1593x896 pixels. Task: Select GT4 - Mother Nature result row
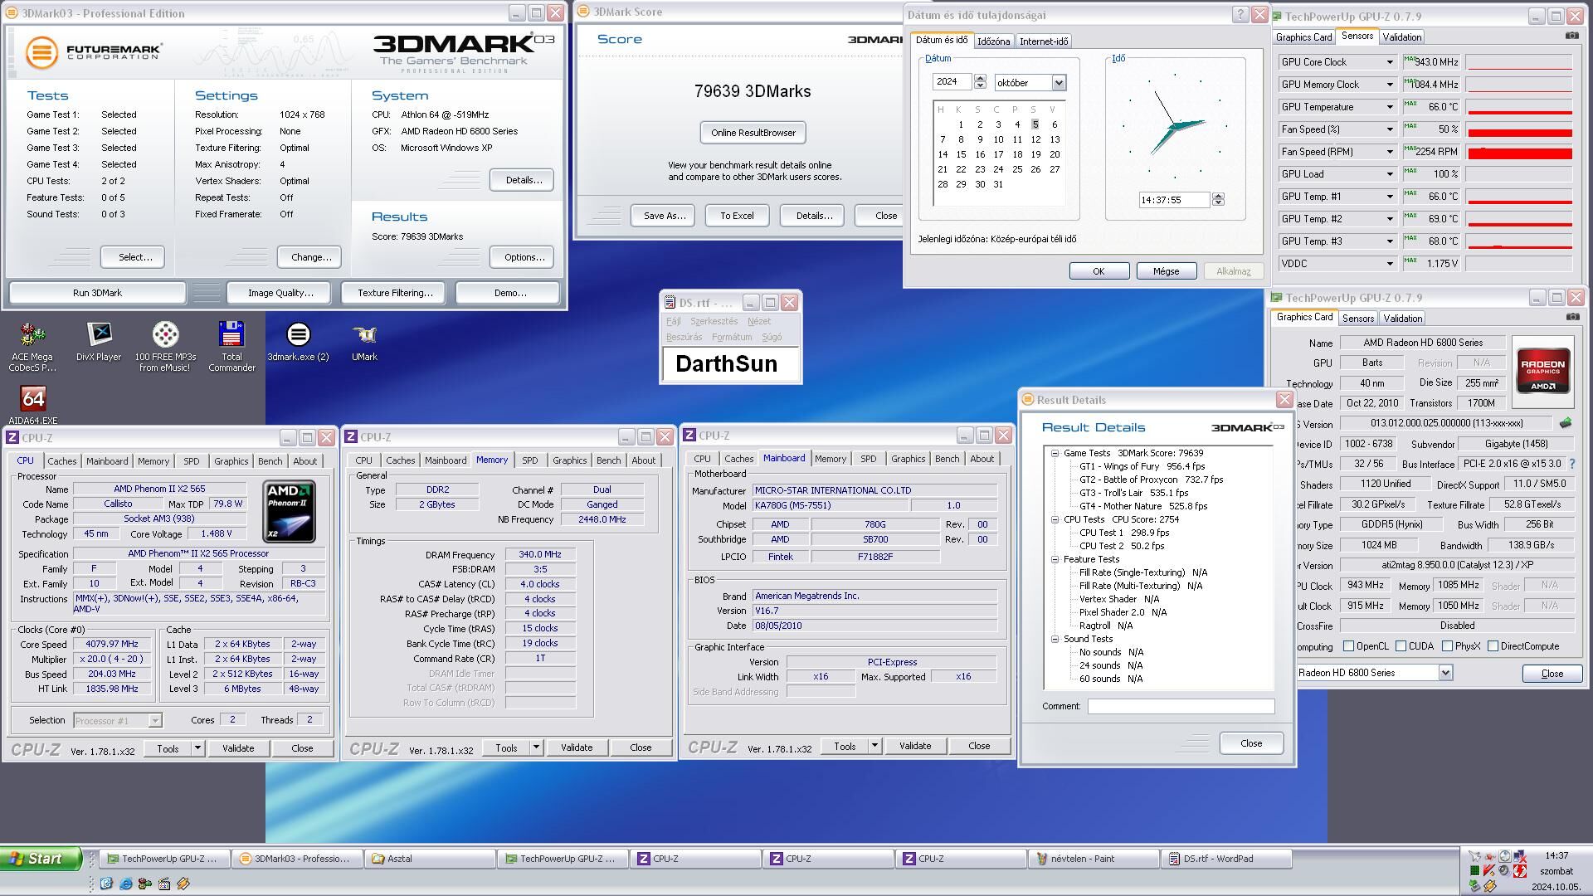click(1143, 506)
